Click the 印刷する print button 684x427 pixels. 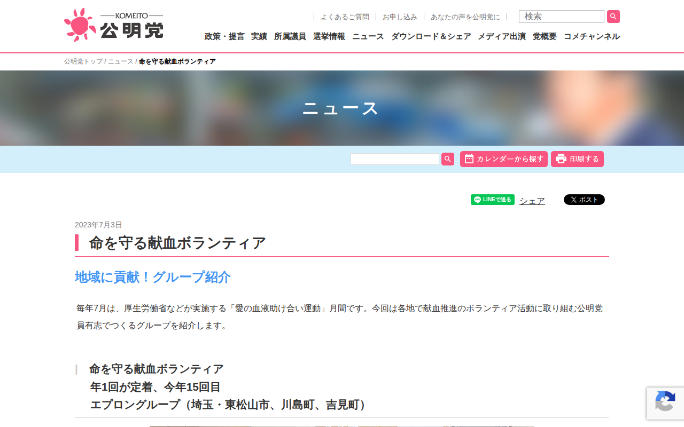tap(577, 159)
